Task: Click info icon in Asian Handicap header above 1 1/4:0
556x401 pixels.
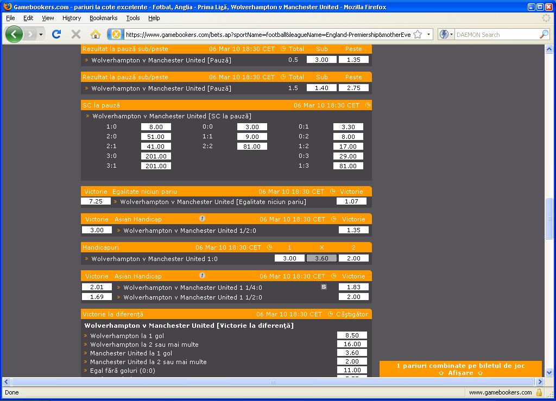Action: tap(202, 276)
